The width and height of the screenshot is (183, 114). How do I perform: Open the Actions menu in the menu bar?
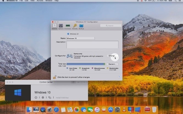pos(40,1)
